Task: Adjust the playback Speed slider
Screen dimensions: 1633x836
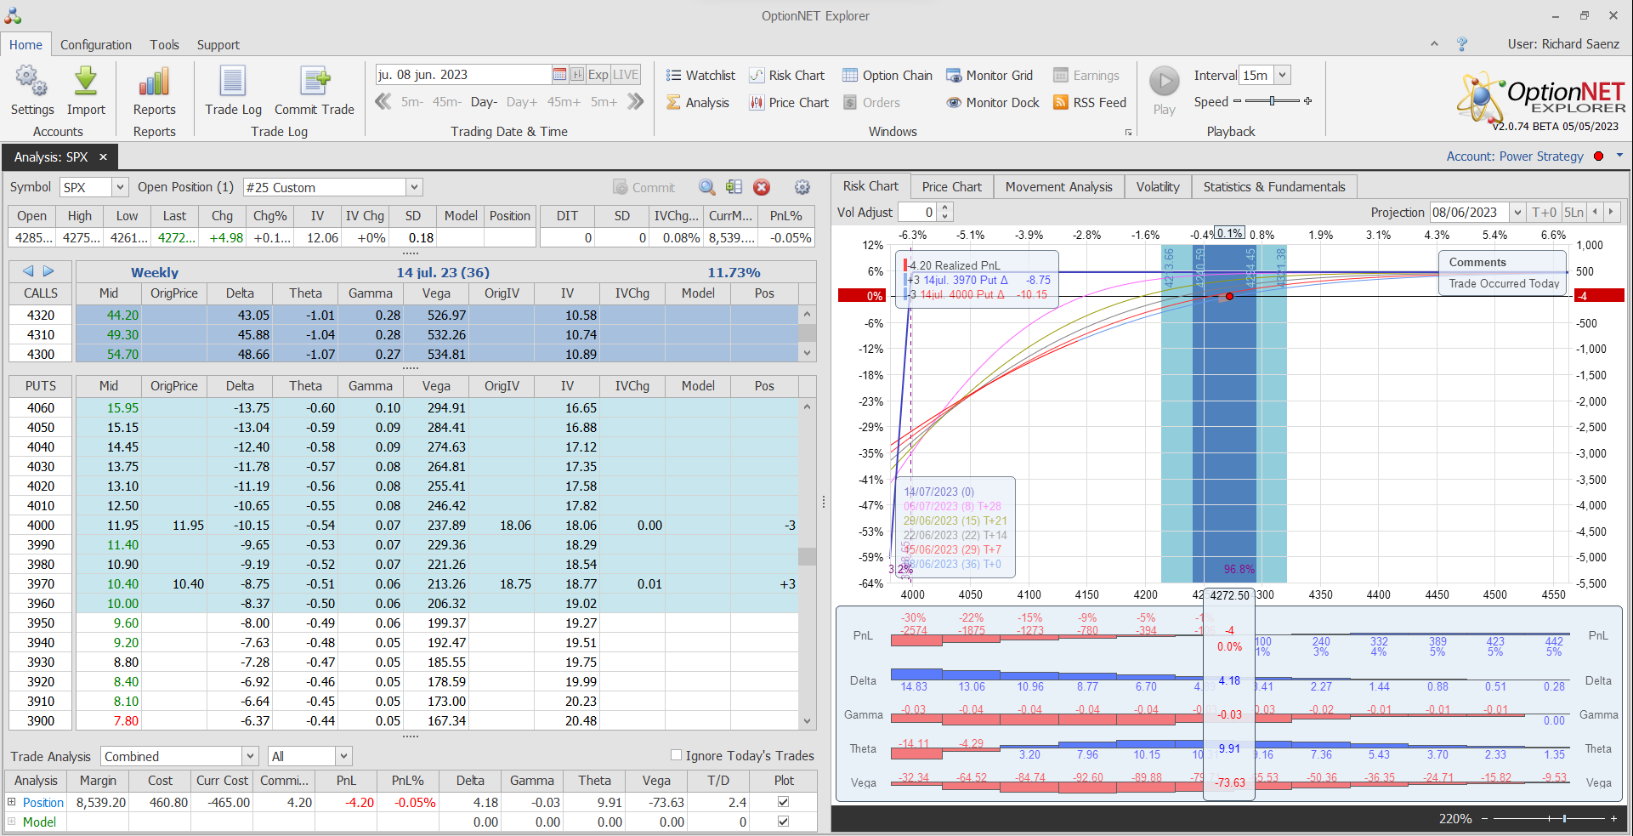Action: [1272, 101]
